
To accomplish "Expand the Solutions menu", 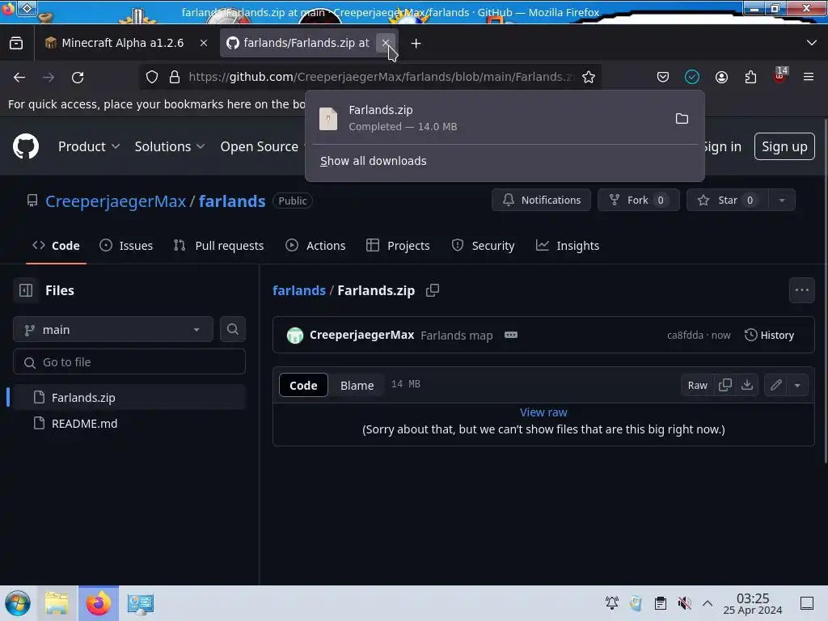I will (169, 146).
